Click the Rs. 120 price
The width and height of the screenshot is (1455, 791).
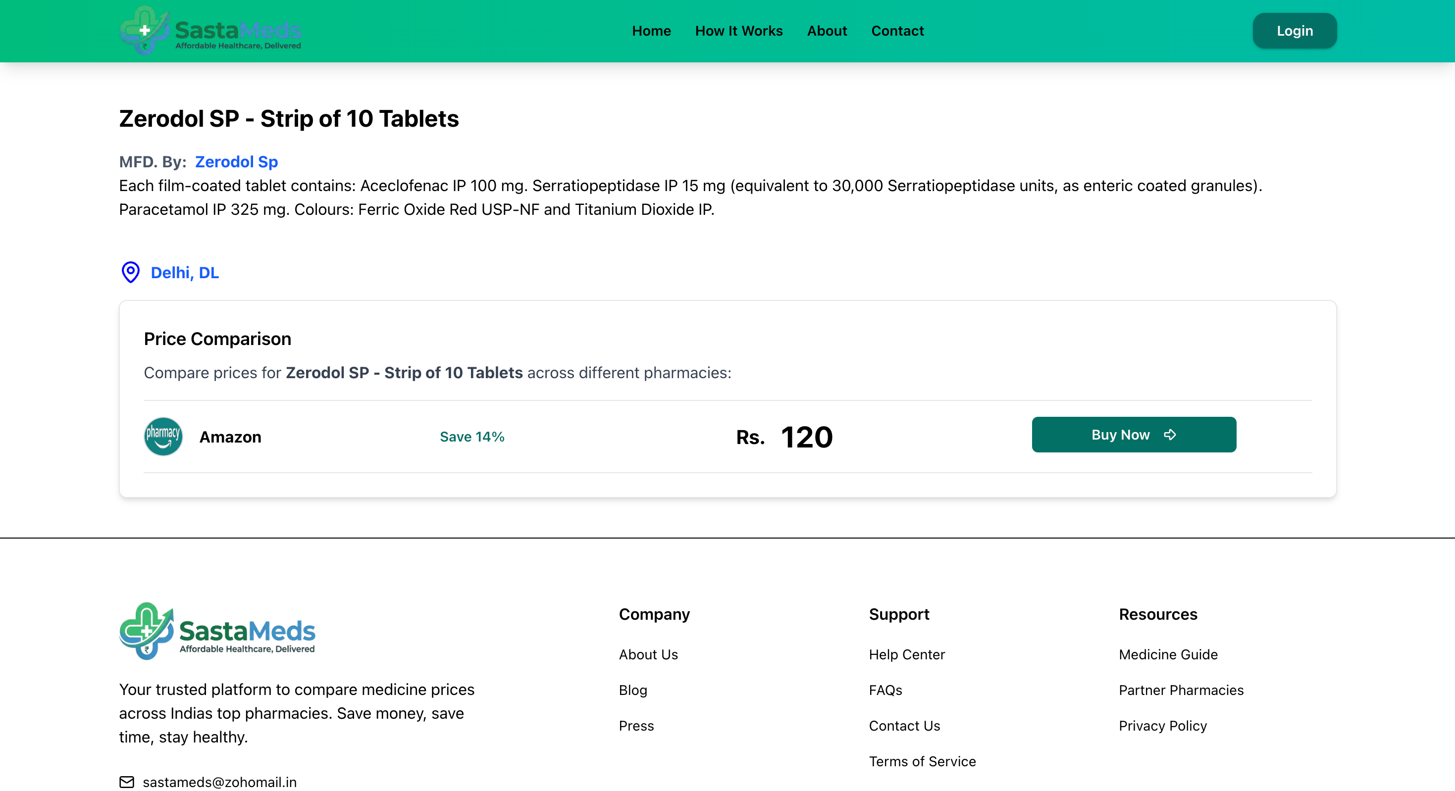[784, 437]
